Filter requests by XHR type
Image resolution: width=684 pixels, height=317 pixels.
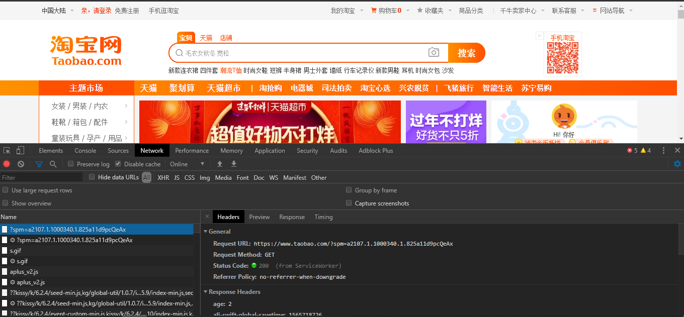pos(163,177)
